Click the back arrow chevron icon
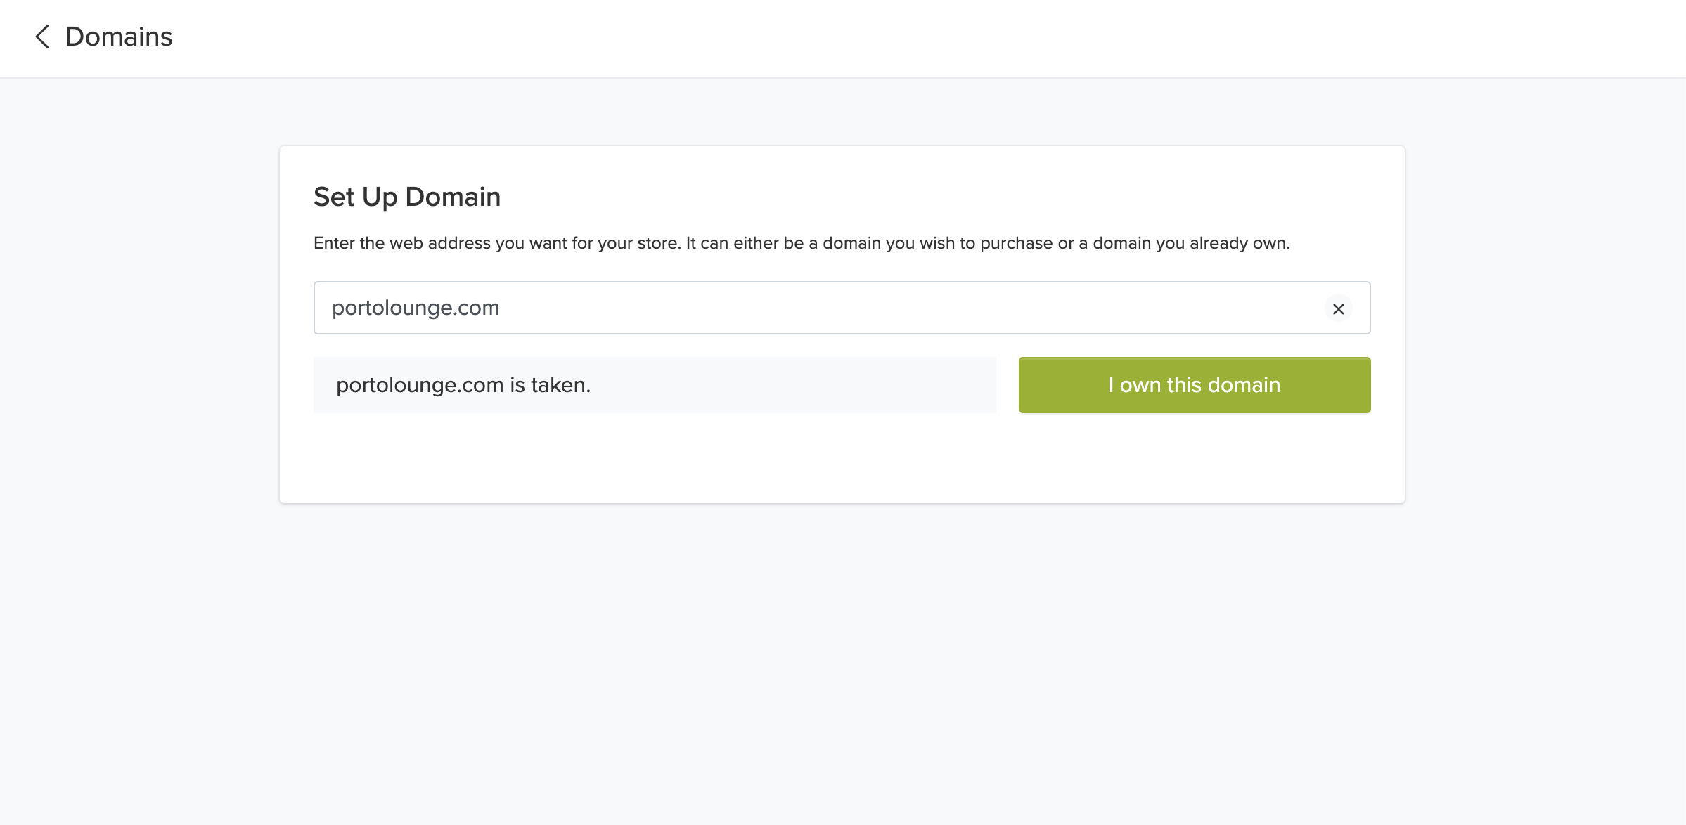This screenshot has height=825, width=1686. pyautogui.click(x=42, y=37)
